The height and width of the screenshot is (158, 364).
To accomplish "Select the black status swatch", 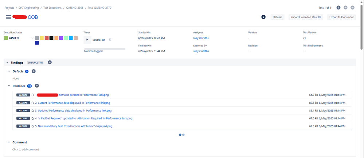I will [51, 38].
